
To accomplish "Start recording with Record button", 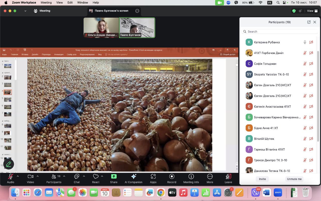I will click(x=172, y=177).
